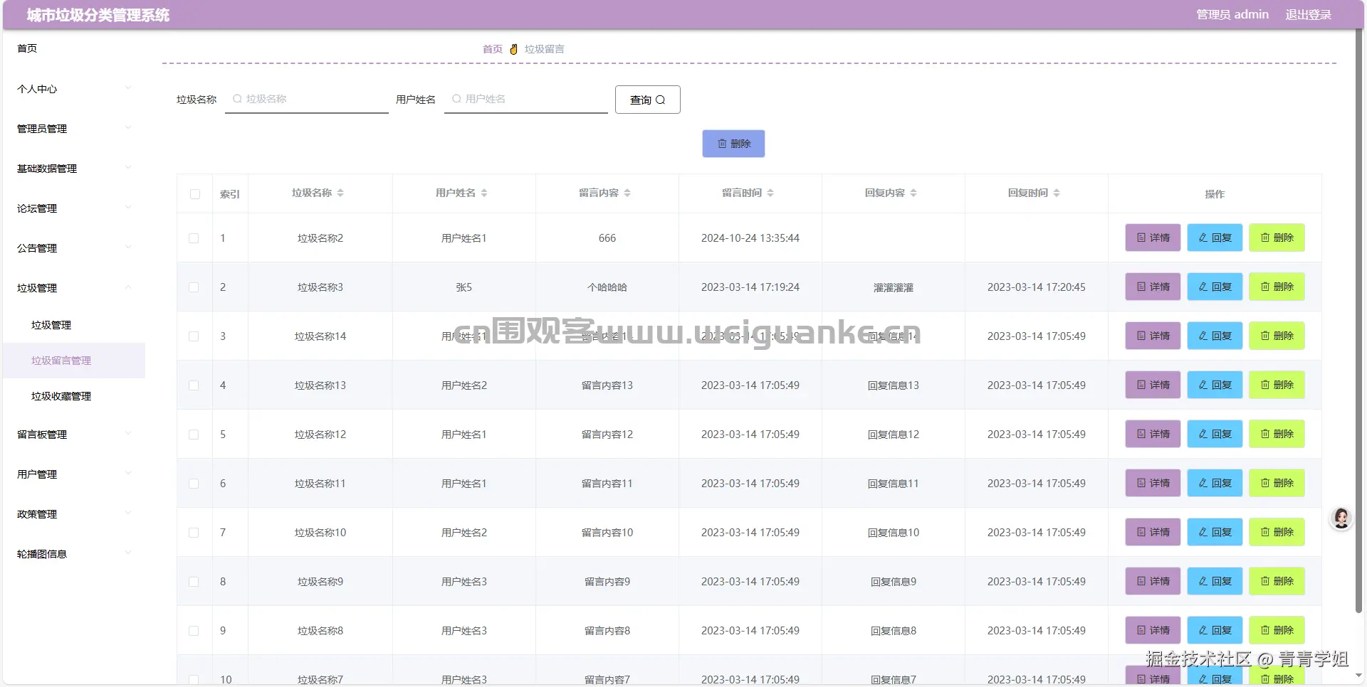This screenshot has width=1367, height=687.
Task: Click the page vertical scrollbar
Action: click(x=1359, y=320)
